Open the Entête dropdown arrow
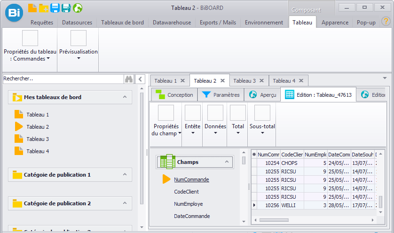Screen dimensions: 394x233 click(x=193, y=133)
